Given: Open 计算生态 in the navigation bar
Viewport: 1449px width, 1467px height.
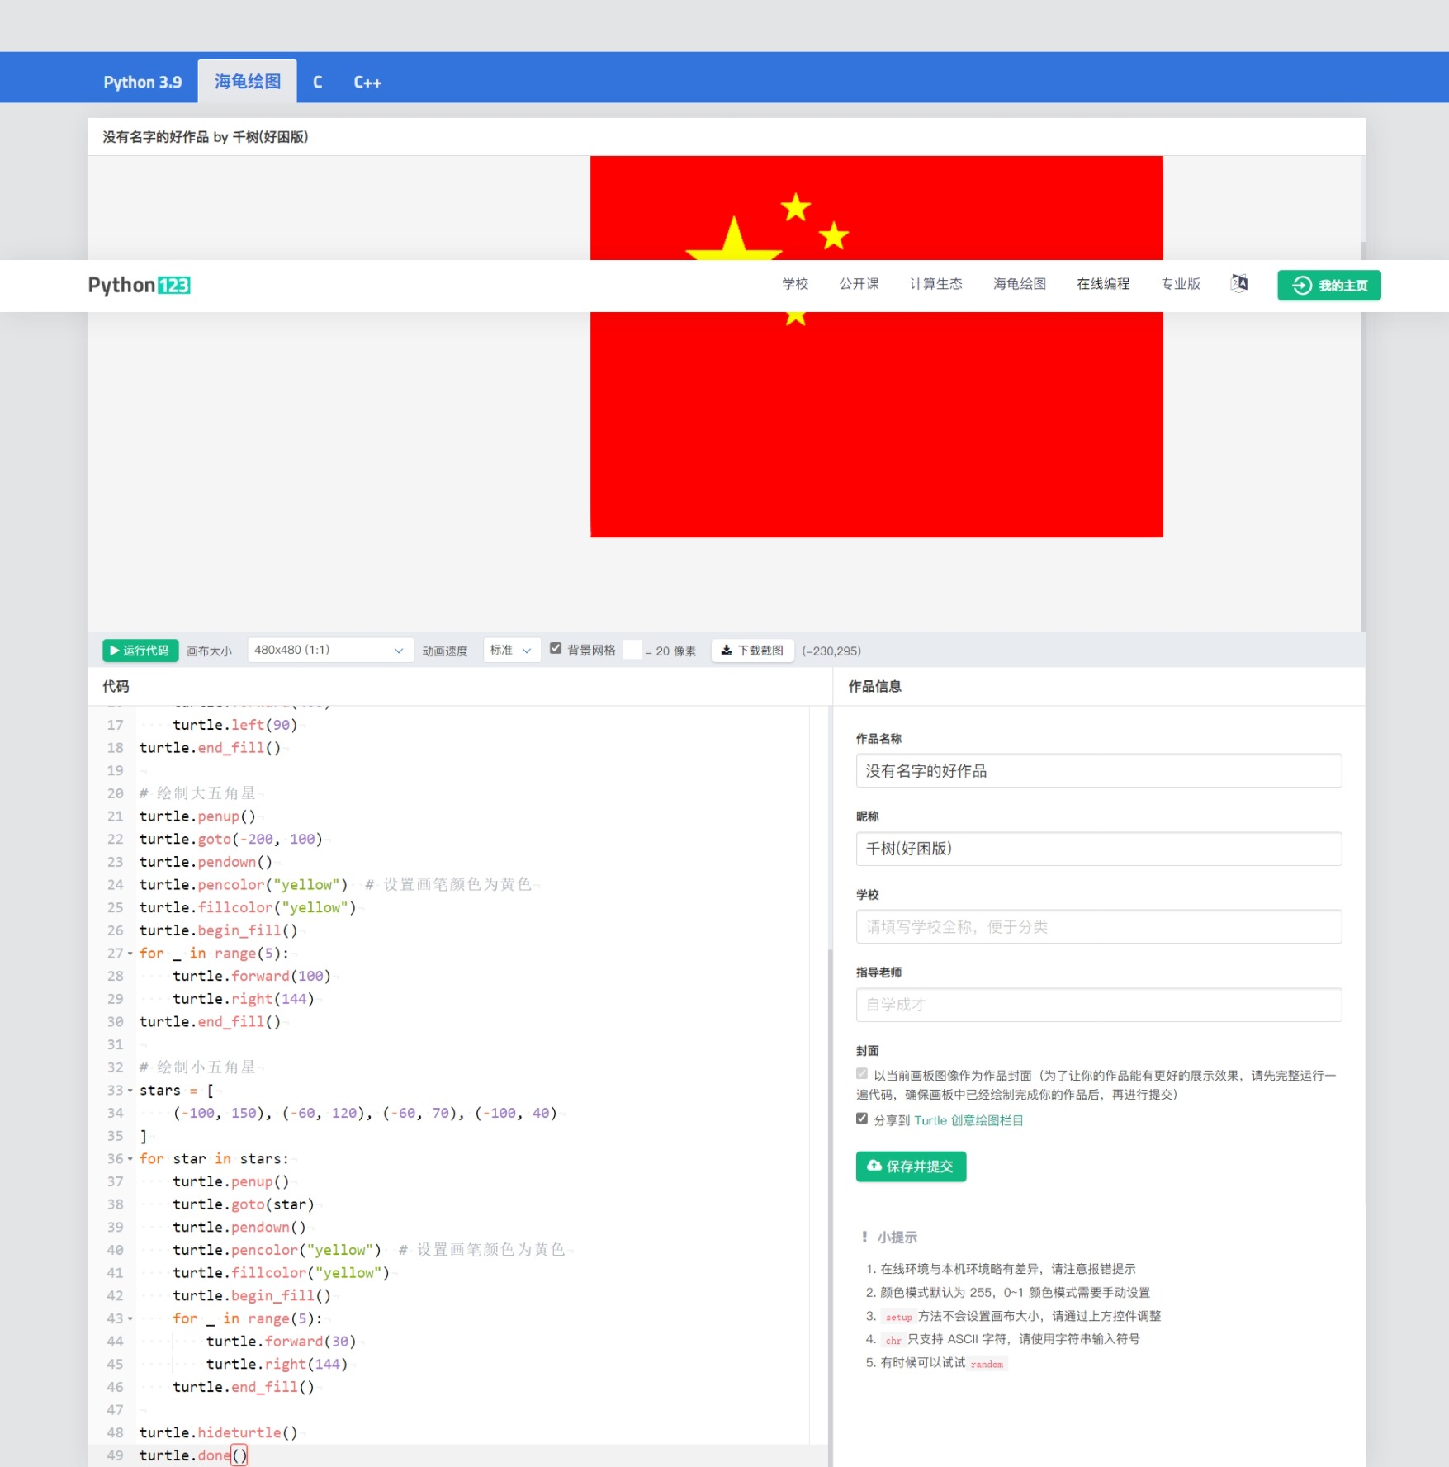Looking at the screenshot, I should [x=935, y=284].
